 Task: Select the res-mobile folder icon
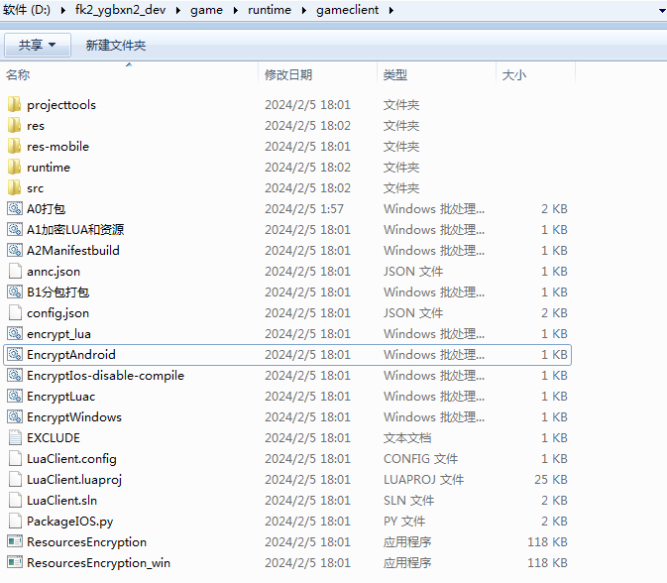click(14, 146)
